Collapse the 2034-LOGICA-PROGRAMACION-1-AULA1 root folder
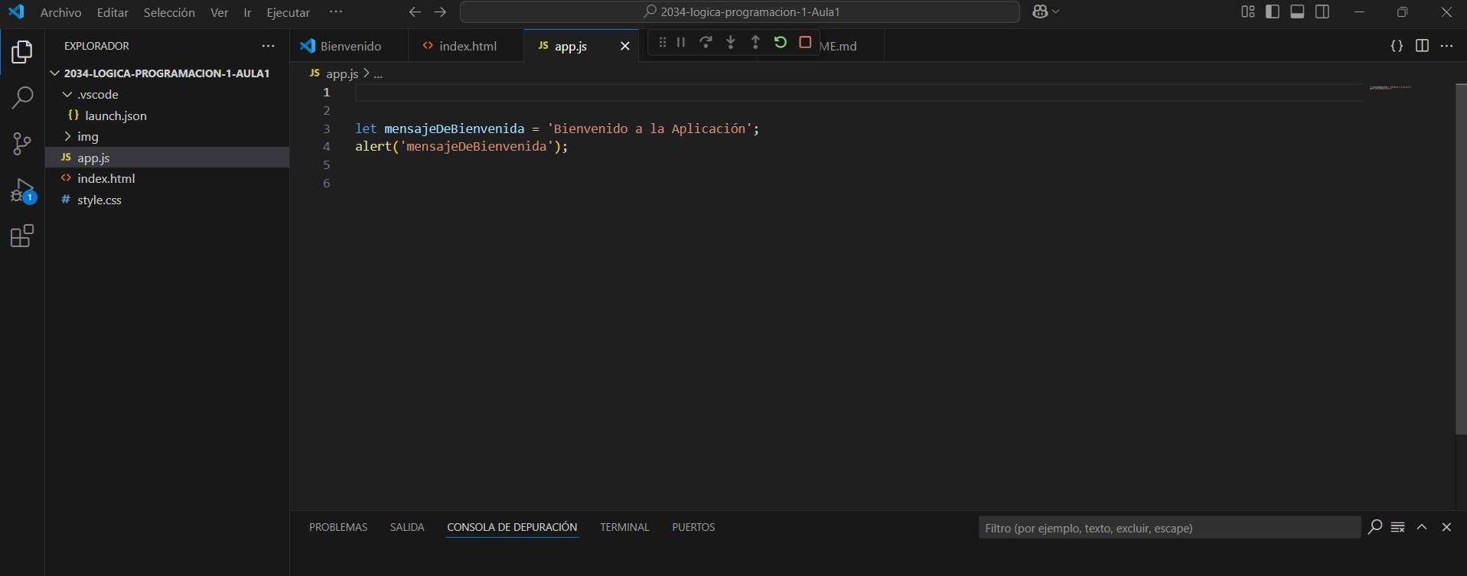Screen dimensions: 1467x576 (x=167, y=73)
